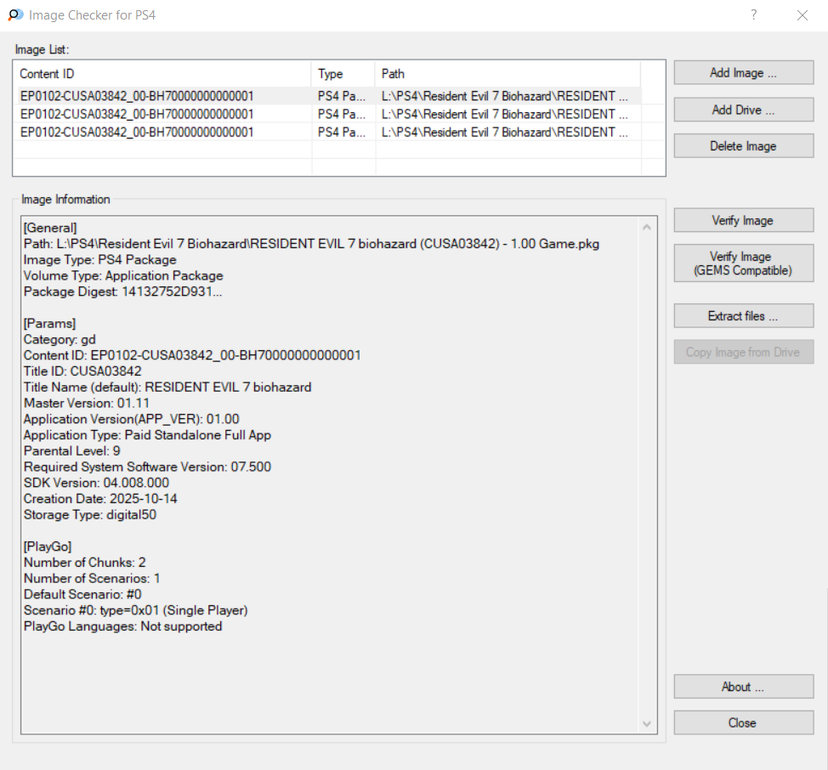Run Verify Image (GEMS Compatible)
828x770 pixels.
(x=743, y=263)
